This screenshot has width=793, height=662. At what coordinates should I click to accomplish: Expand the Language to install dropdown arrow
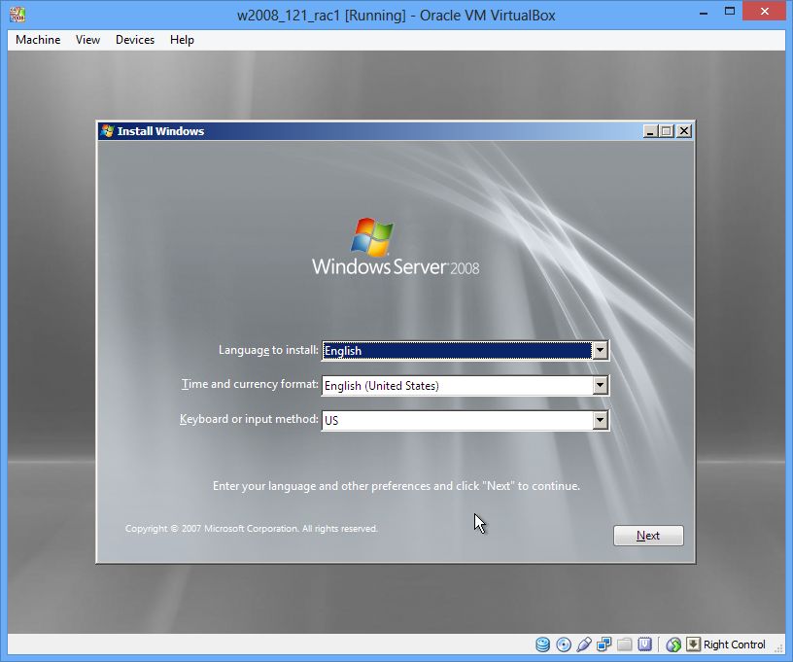600,350
